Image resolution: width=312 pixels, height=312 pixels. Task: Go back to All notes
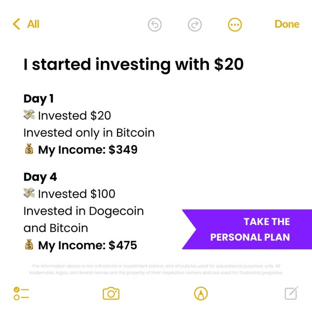pyautogui.click(x=33, y=24)
